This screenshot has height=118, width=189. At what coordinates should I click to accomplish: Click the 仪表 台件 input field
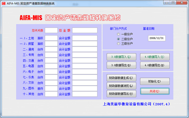(51, 77)
